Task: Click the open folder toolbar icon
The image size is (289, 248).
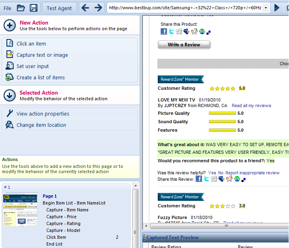Action: (21, 8)
